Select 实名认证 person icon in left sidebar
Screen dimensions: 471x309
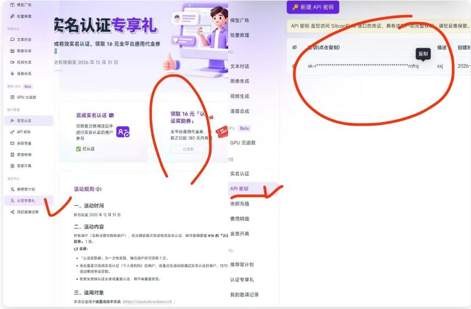[12, 121]
